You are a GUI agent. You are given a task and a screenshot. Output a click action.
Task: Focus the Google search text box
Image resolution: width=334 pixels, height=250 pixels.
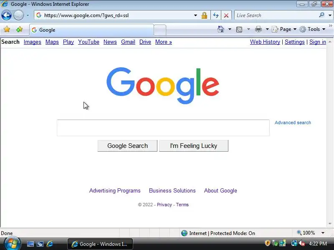tap(163, 128)
